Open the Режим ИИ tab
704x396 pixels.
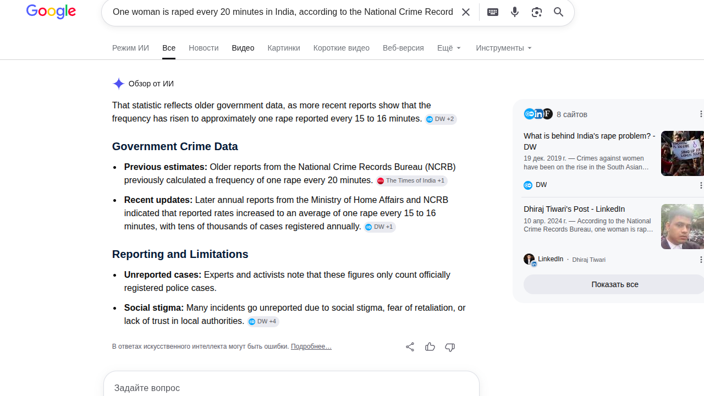pos(130,48)
